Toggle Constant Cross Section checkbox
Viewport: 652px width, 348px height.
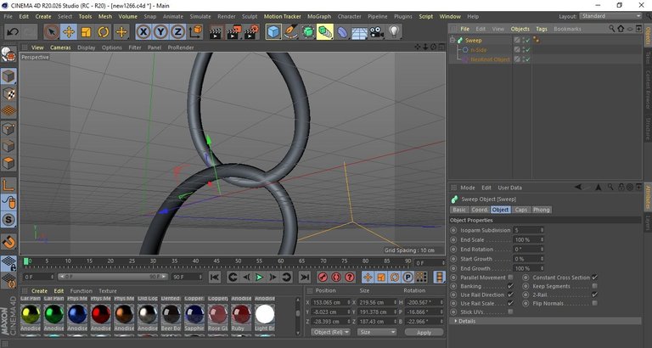[x=594, y=278]
